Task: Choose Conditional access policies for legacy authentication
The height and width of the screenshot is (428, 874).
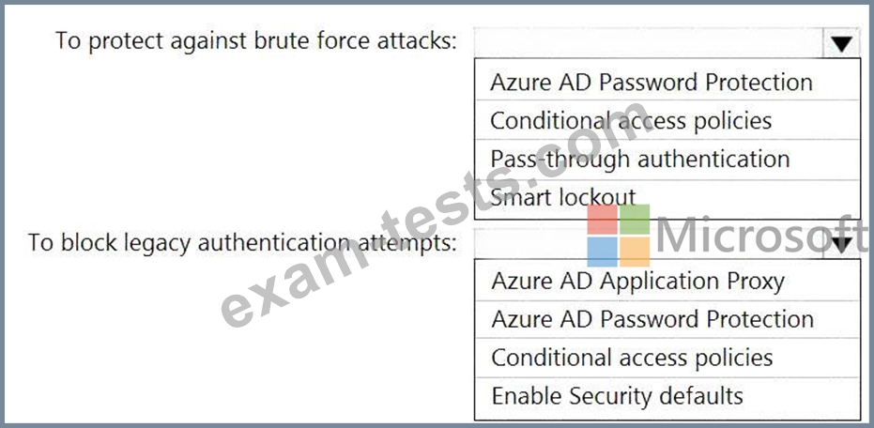Action: pyautogui.click(x=667, y=358)
